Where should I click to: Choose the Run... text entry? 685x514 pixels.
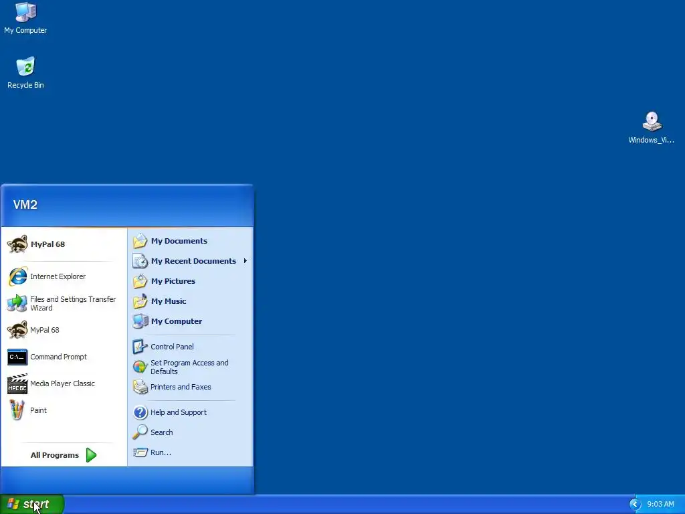tap(161, 452)
